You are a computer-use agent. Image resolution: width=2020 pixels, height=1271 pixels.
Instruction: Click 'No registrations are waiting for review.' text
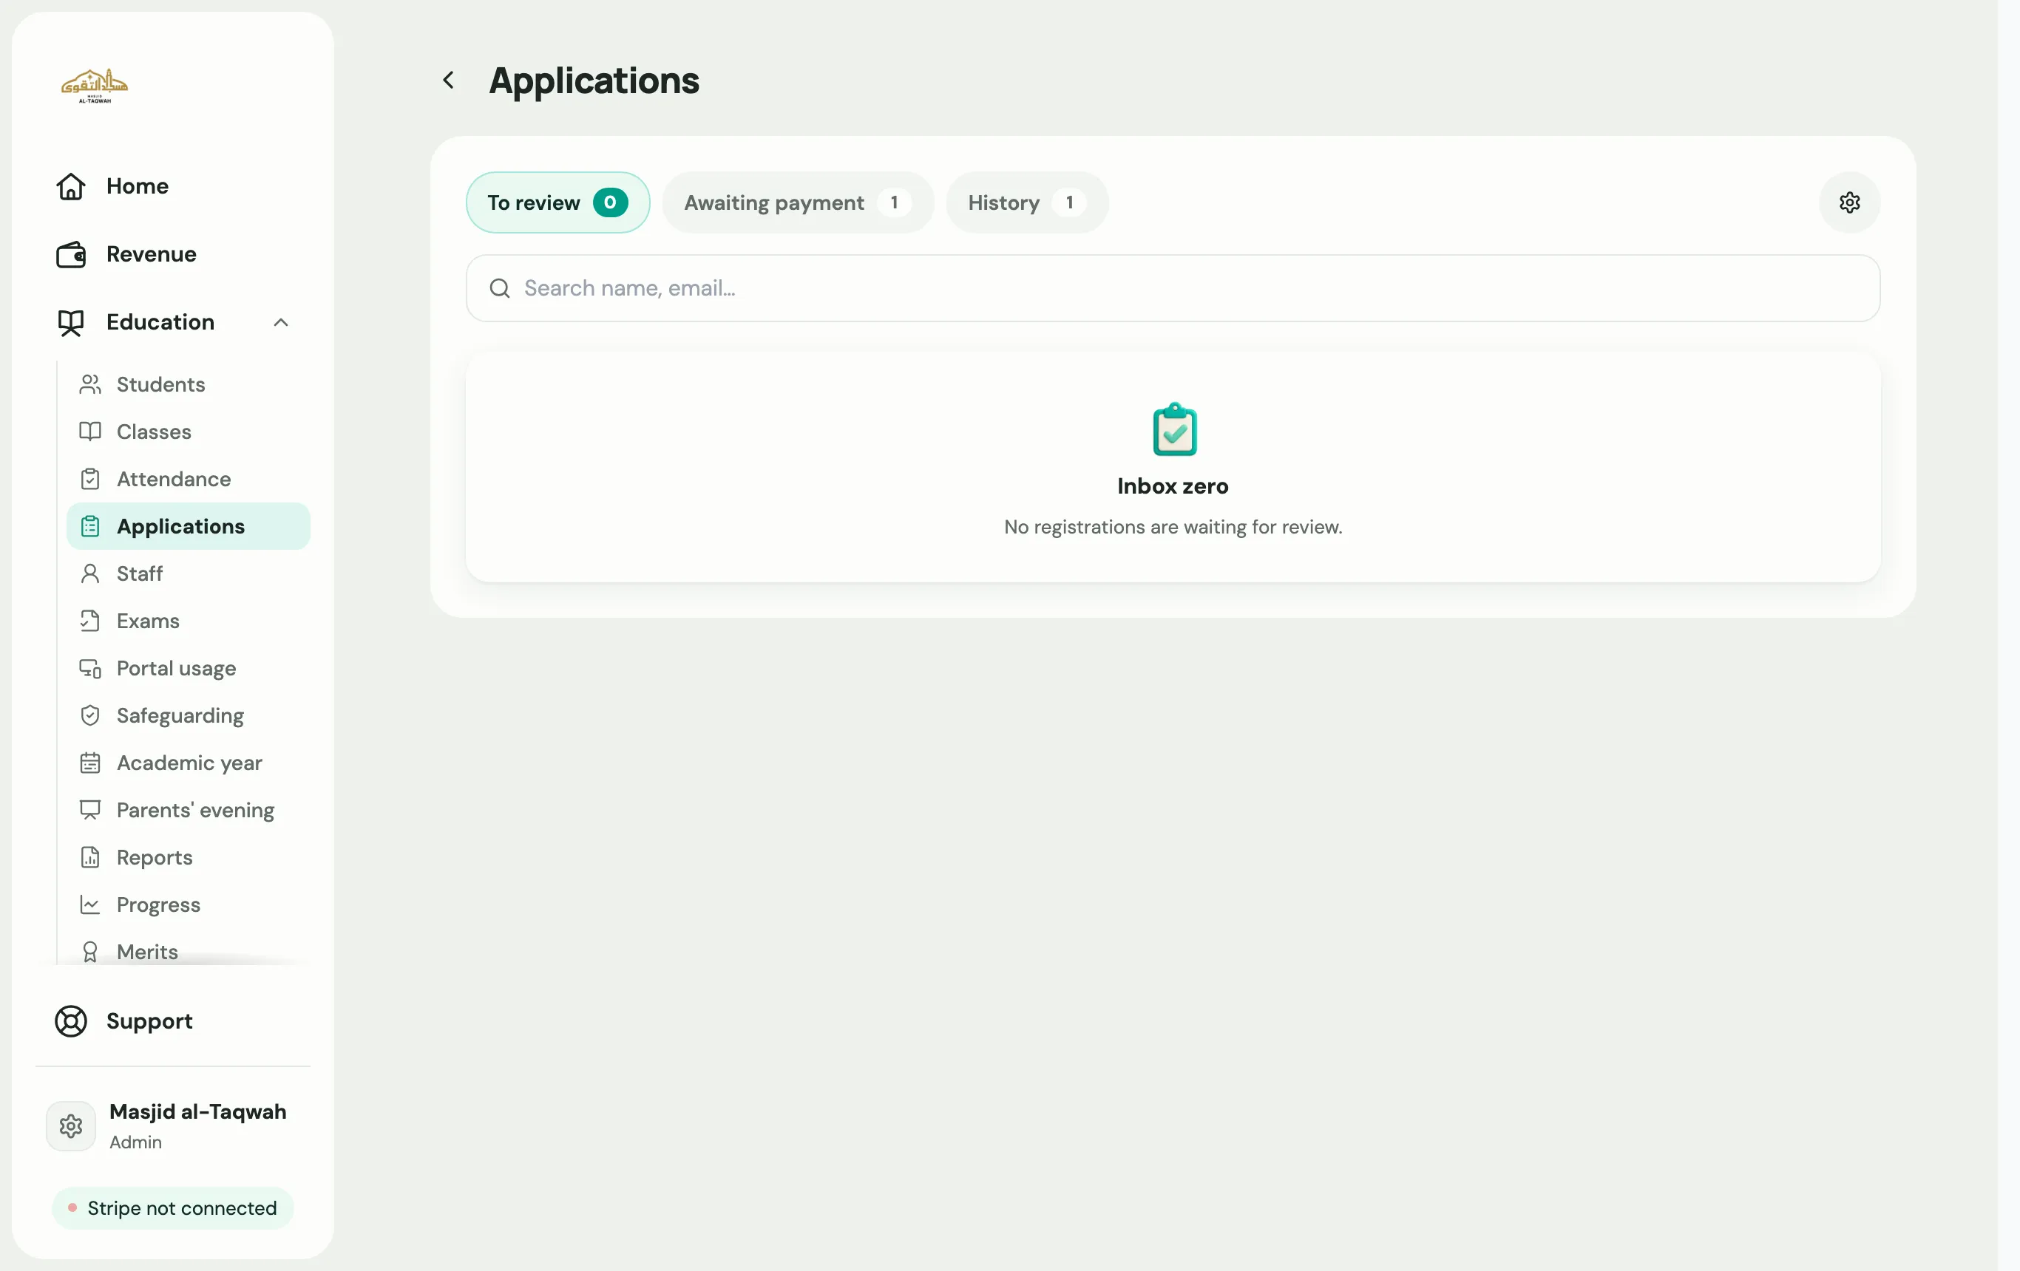[1173, 528]
